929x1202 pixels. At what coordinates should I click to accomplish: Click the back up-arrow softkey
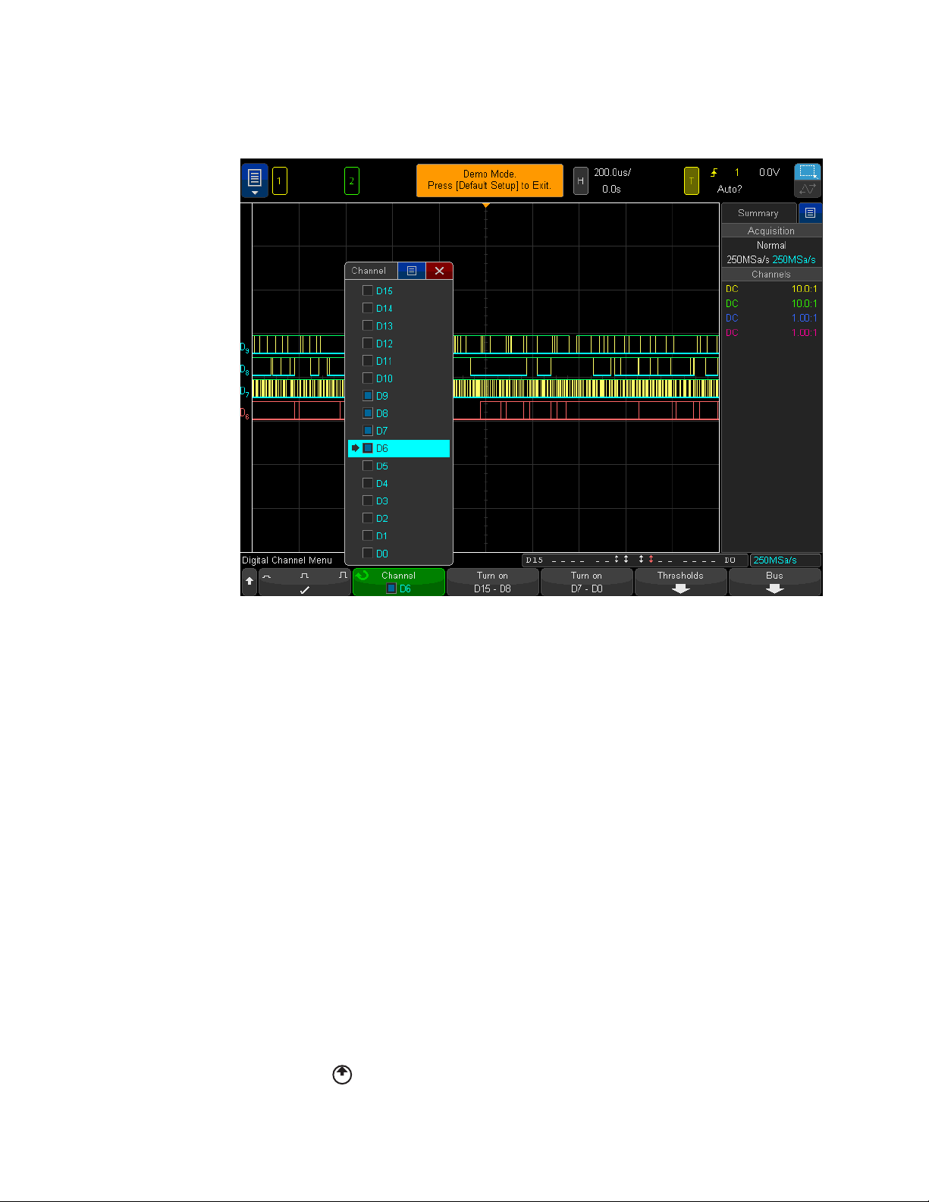point(249,582)
